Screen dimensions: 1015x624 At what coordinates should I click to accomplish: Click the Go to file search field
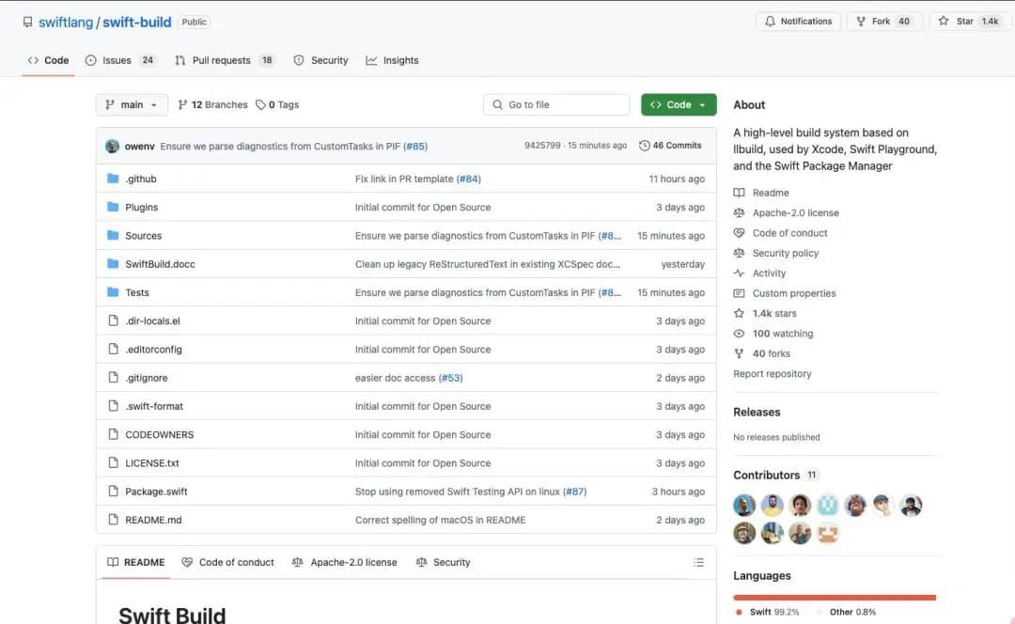pos(556,105)
